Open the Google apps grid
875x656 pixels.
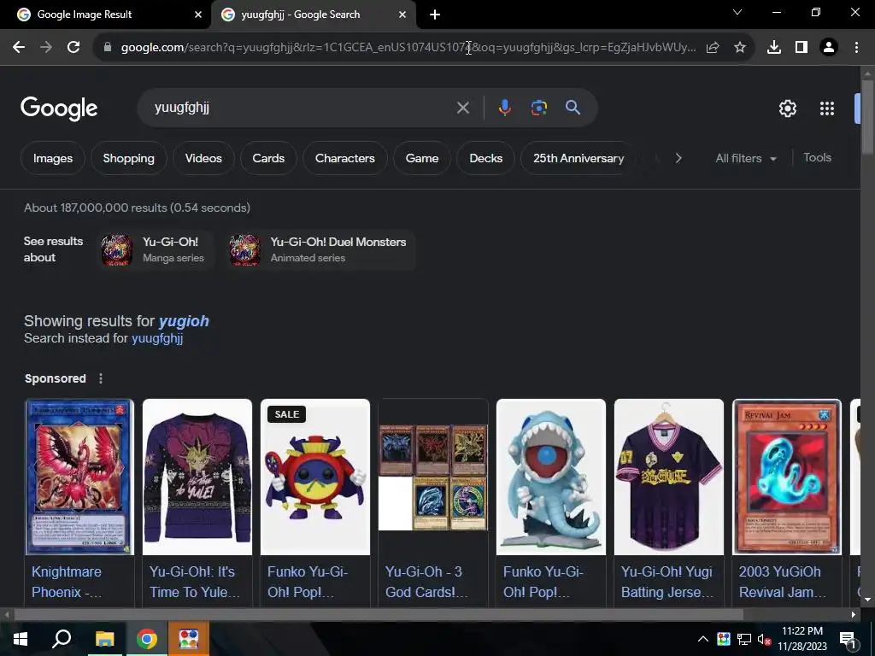tap(827, 108)
